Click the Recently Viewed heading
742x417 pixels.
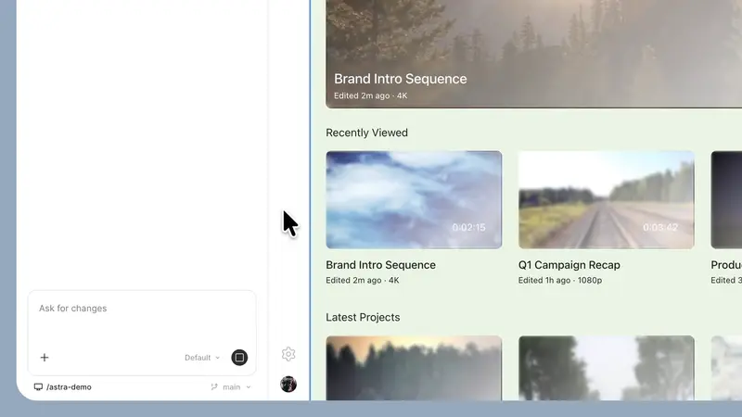pyautogui.click(x=366, y=133)
